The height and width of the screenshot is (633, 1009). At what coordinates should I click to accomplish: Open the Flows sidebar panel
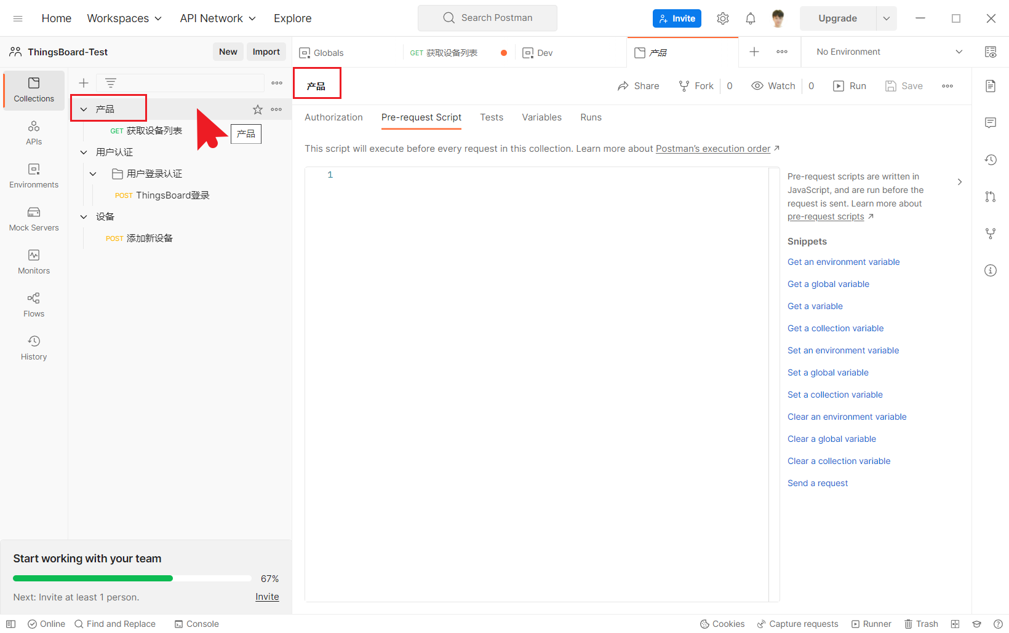(34, 305)
